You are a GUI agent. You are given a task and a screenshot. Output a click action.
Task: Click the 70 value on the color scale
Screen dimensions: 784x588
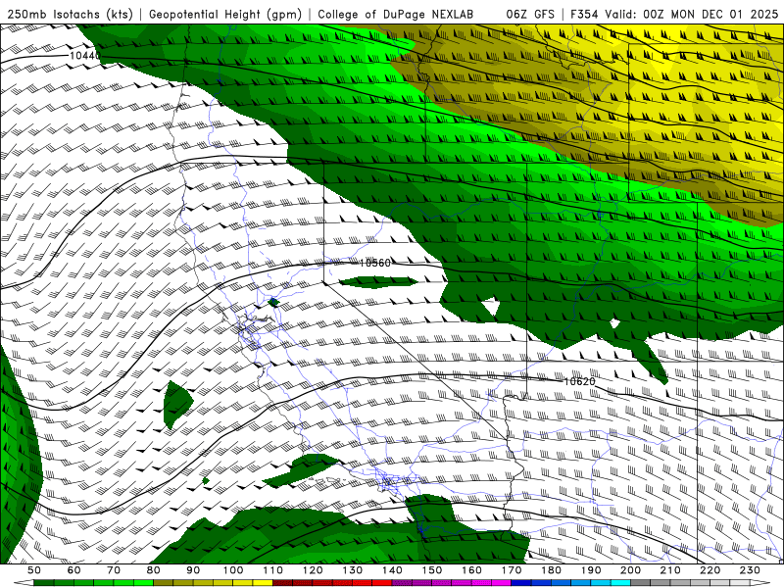point(114,570)
